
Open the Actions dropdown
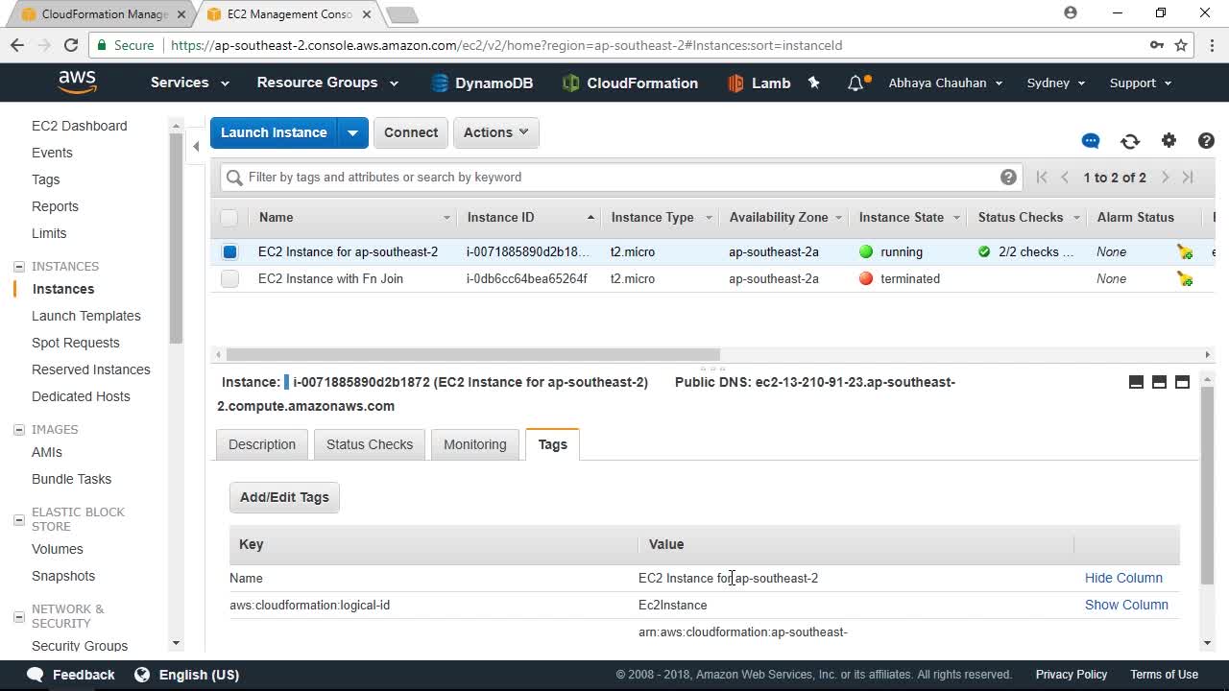[495, 132]
